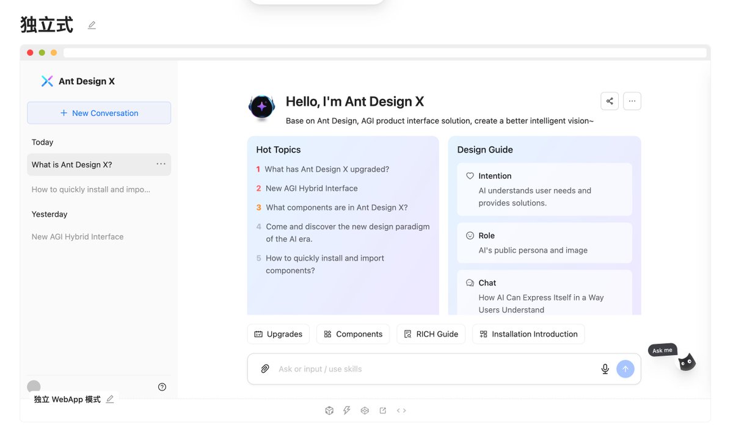Click the smiley icon on Role card

(x=470, y=236)
